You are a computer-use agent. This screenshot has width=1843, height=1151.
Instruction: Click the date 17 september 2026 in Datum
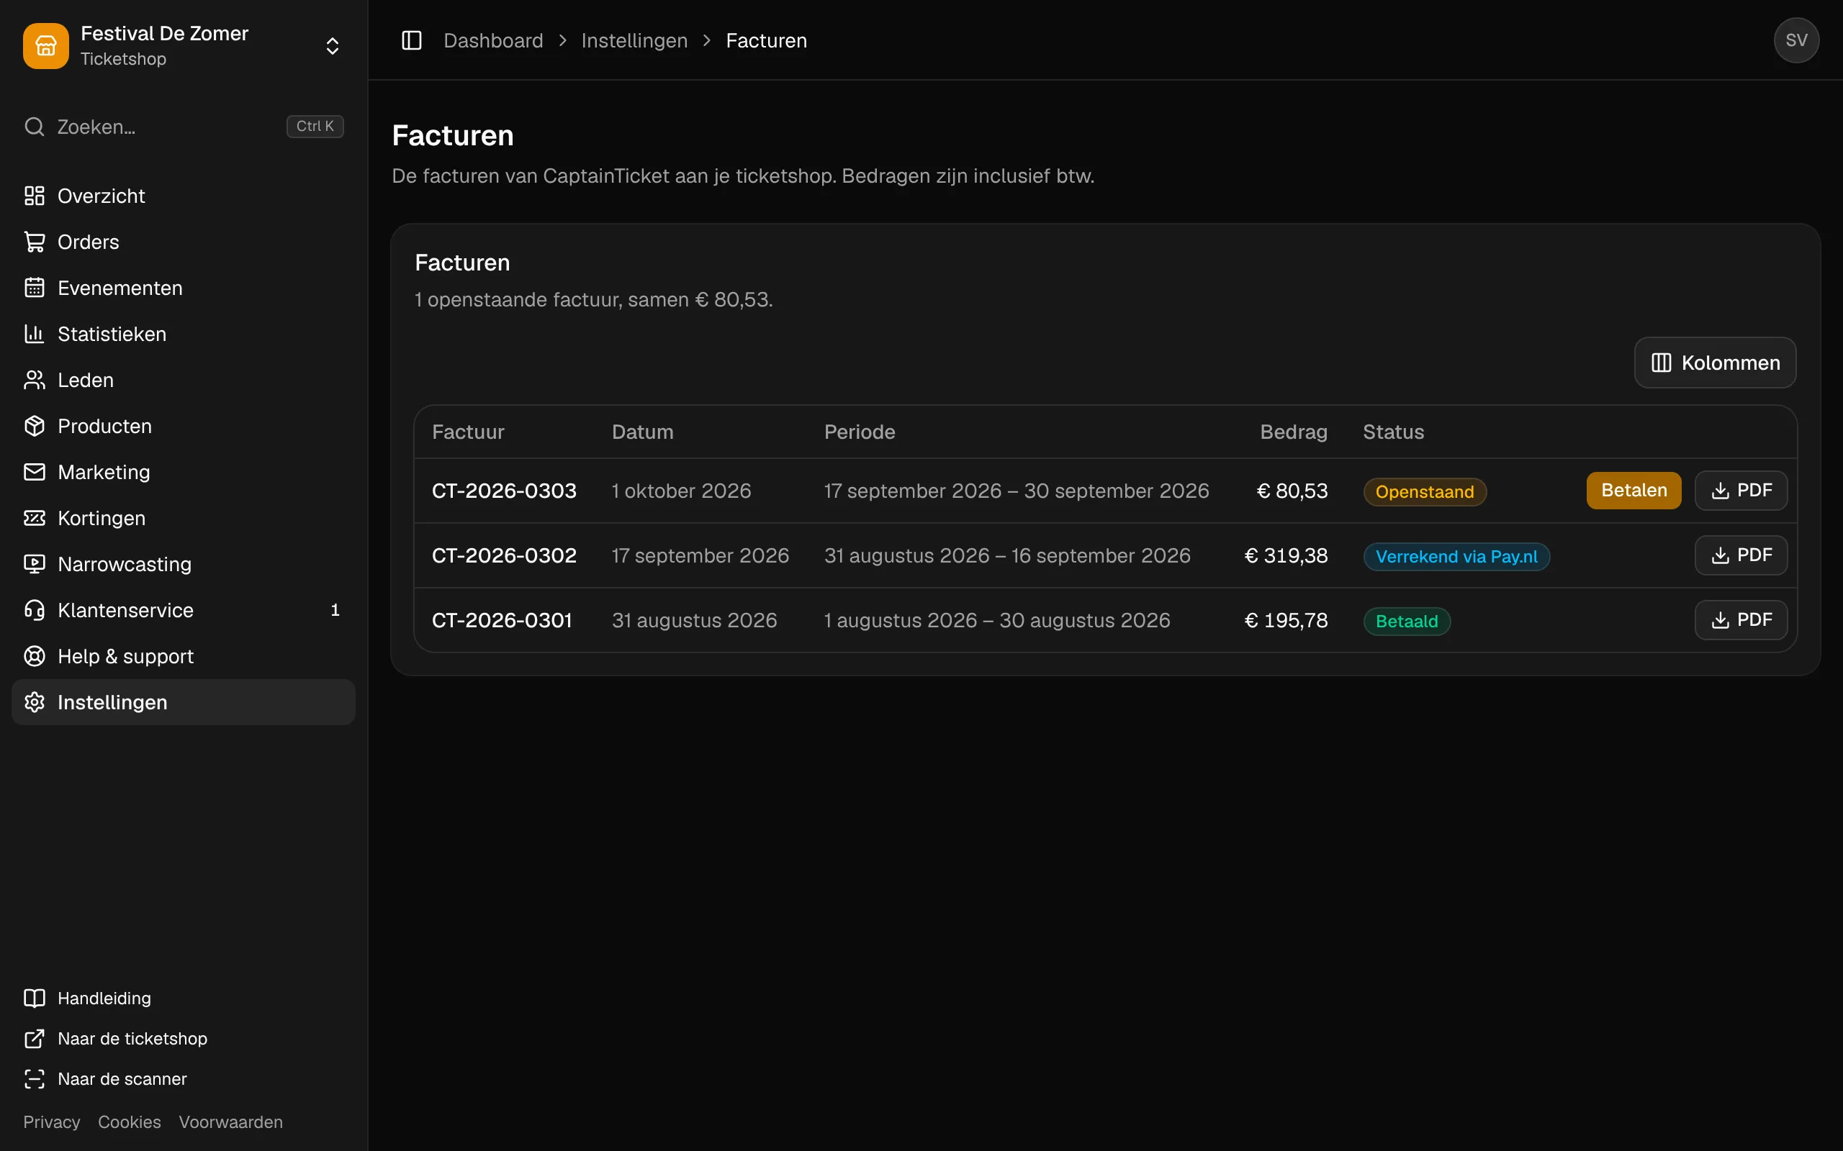(x=700, y=555)
